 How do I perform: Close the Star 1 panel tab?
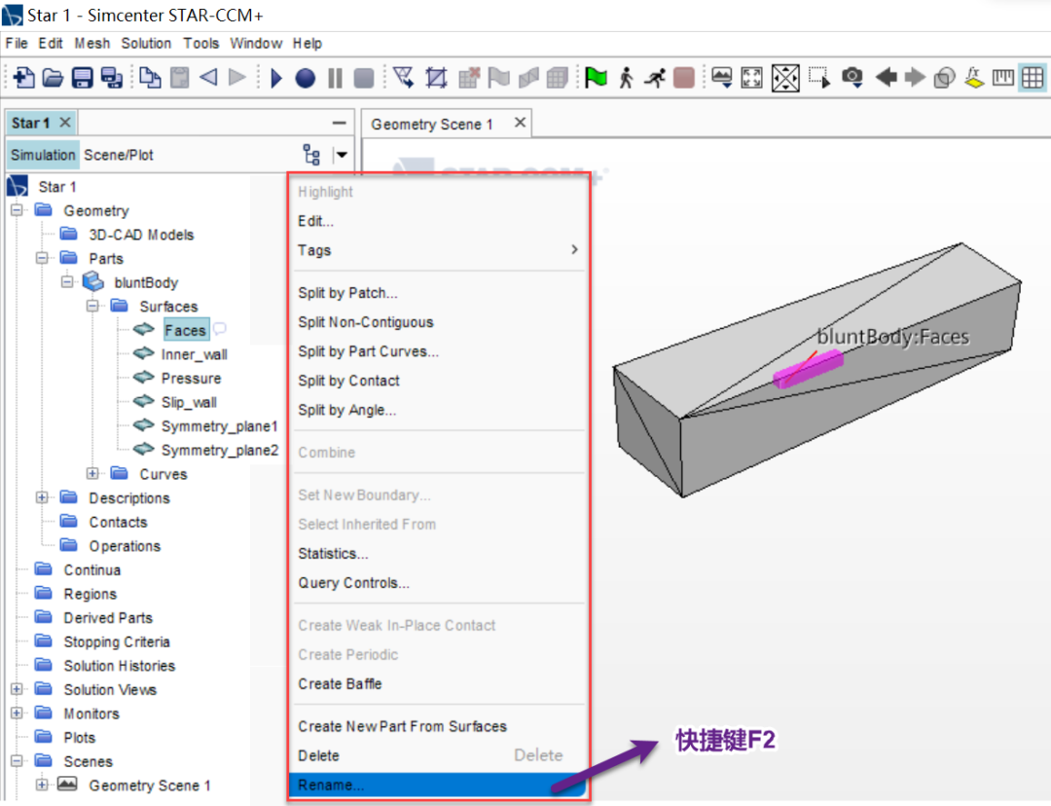click(x=65, y=123)
